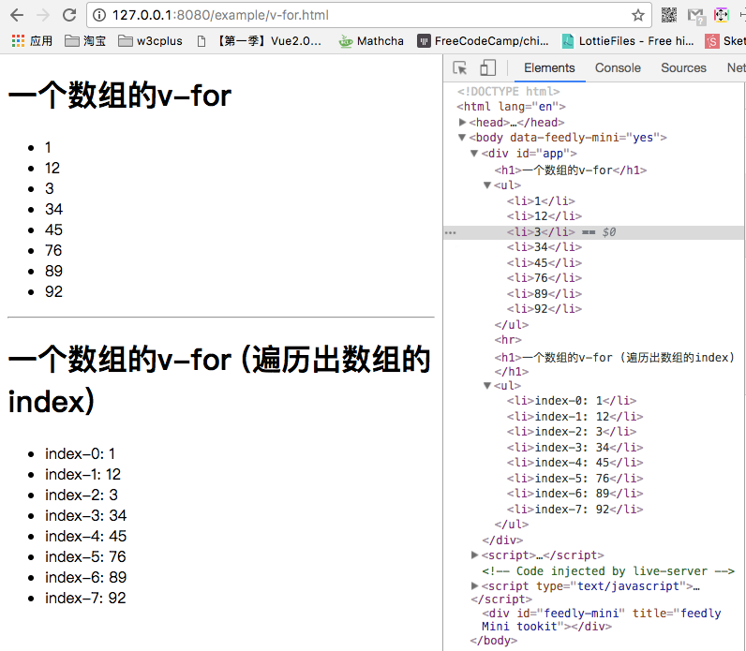Click page list item "89" in first list
746x651 pixels.
pos(53,271)
